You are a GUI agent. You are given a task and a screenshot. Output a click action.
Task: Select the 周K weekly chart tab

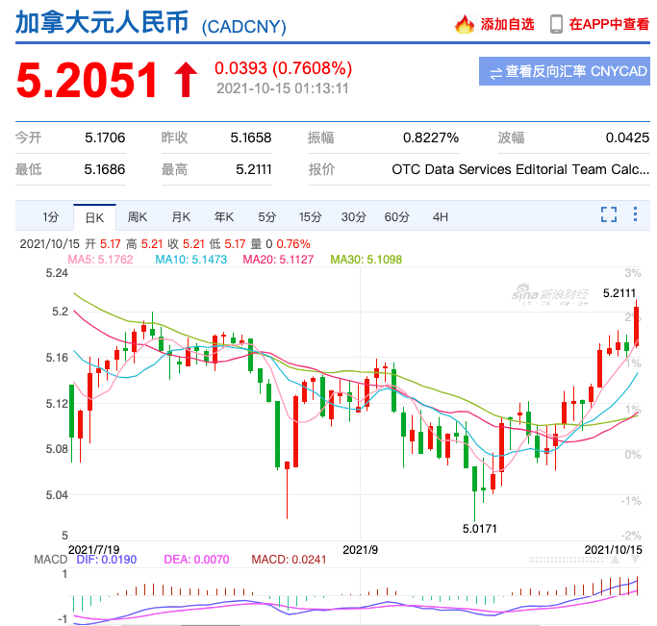tap(138, 216)
